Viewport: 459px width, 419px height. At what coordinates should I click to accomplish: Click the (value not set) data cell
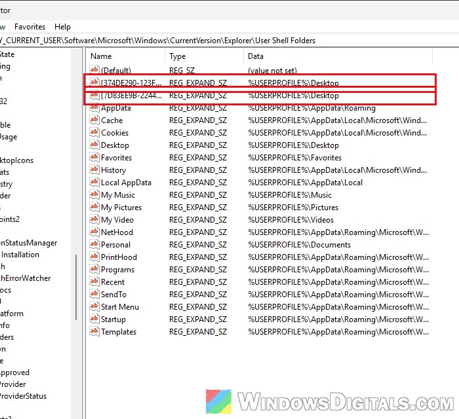coord(272,71)
